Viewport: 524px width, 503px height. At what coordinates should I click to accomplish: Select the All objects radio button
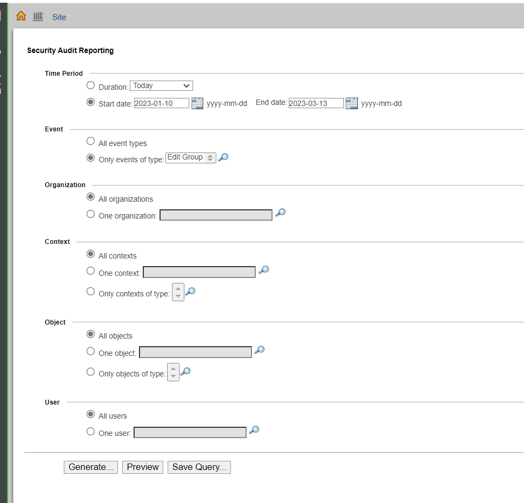point(90,334)
